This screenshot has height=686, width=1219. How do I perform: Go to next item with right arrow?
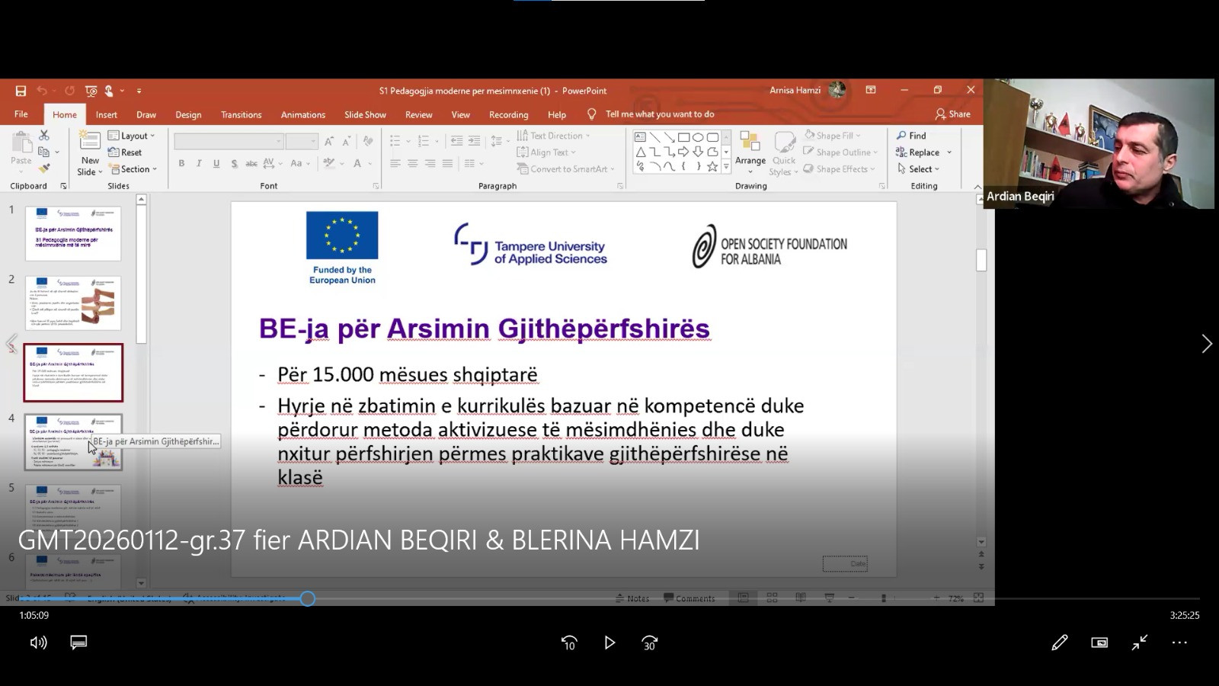click(x=1206, y=344)
